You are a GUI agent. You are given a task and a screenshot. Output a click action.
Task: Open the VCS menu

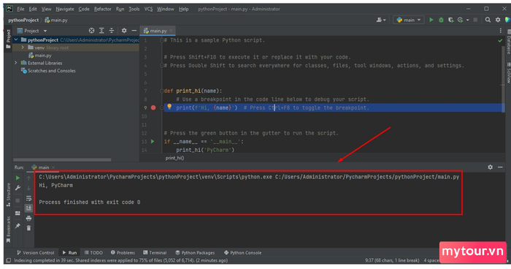[x=148, y=9]
